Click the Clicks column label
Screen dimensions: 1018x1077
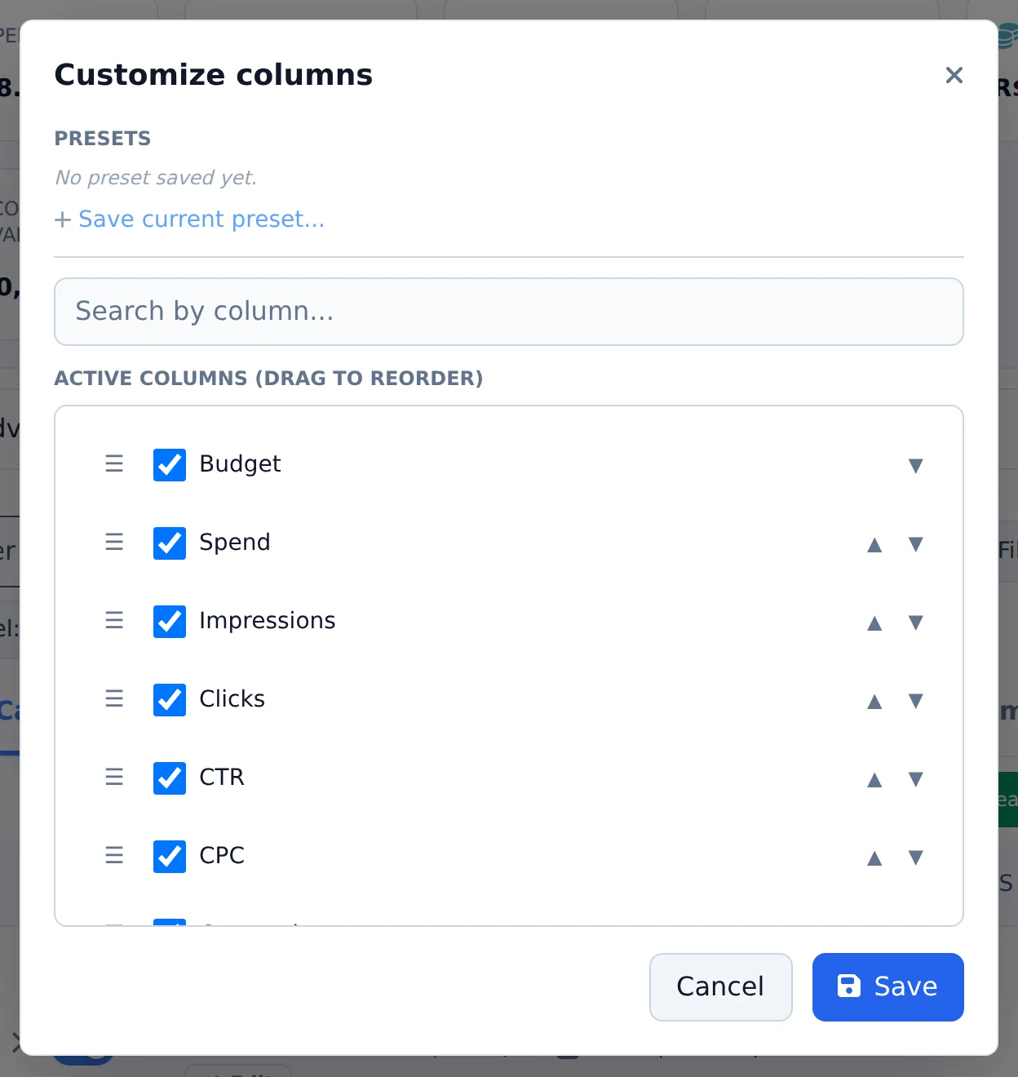(x=232, y=698)
